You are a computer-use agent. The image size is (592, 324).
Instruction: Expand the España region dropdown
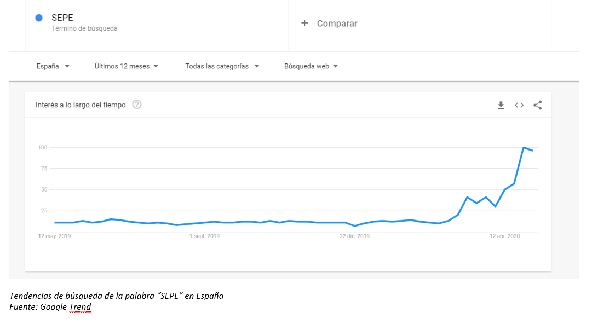(x=53, y=66)
